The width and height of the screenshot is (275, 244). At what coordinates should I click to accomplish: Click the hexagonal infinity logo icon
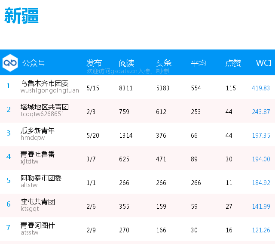click(10, 63)
